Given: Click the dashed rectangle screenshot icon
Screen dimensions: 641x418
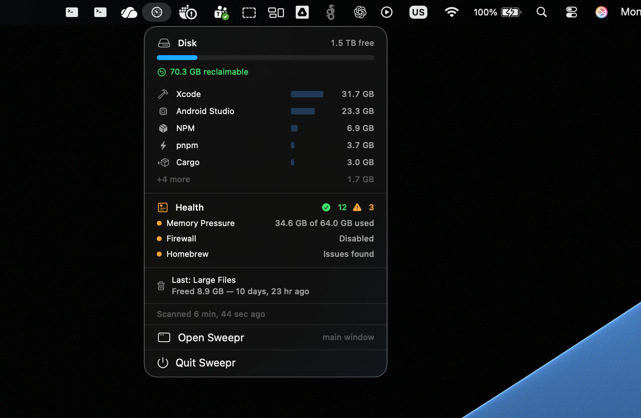Looking at the screenshot, I should click(x=249, y=13).
